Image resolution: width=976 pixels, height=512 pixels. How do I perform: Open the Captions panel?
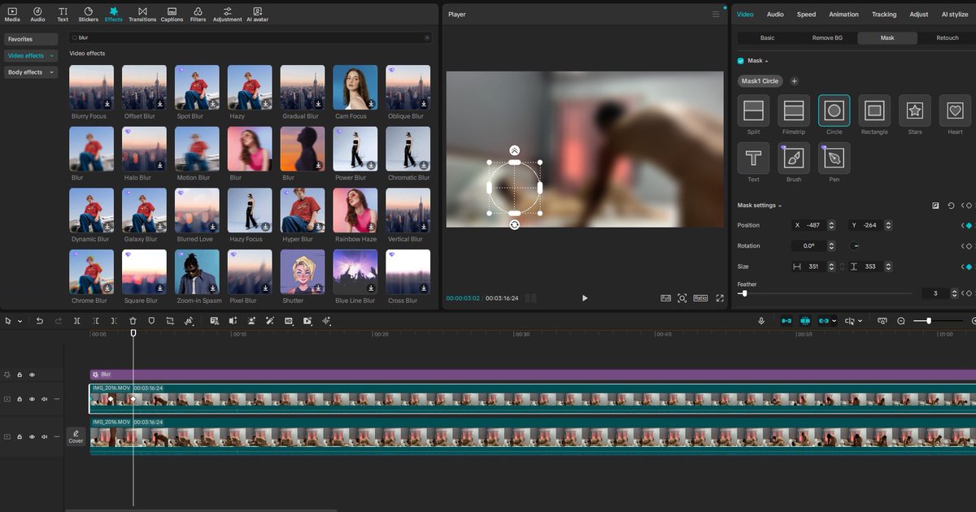[172, 14]
